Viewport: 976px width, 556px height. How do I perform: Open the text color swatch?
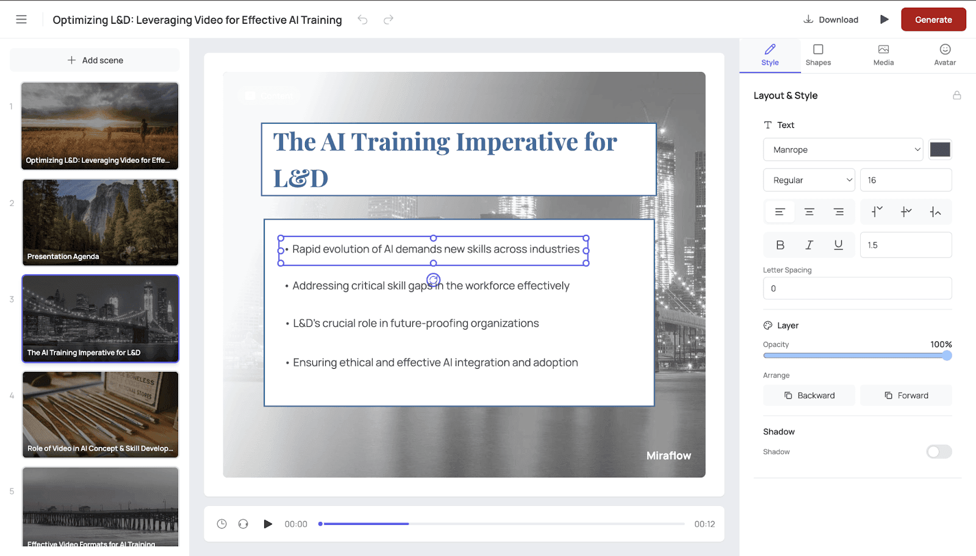939,149
